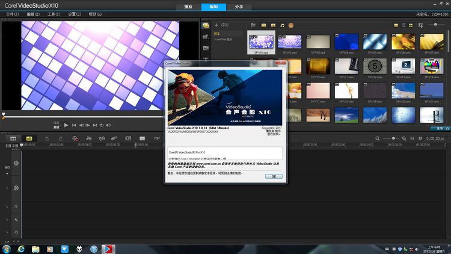Click the OK button in the about dialog
Image resolution: width=451 pixels, height=254 pixels.
tap(274, 176)
